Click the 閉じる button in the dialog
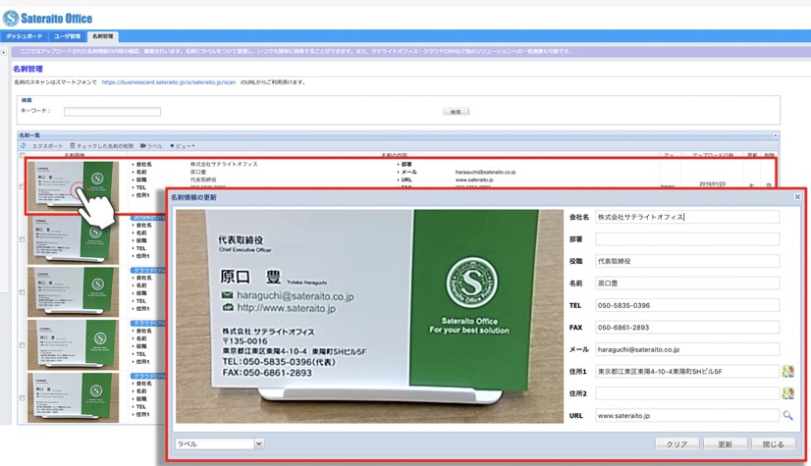811x466 pixels. pos(773,443)
